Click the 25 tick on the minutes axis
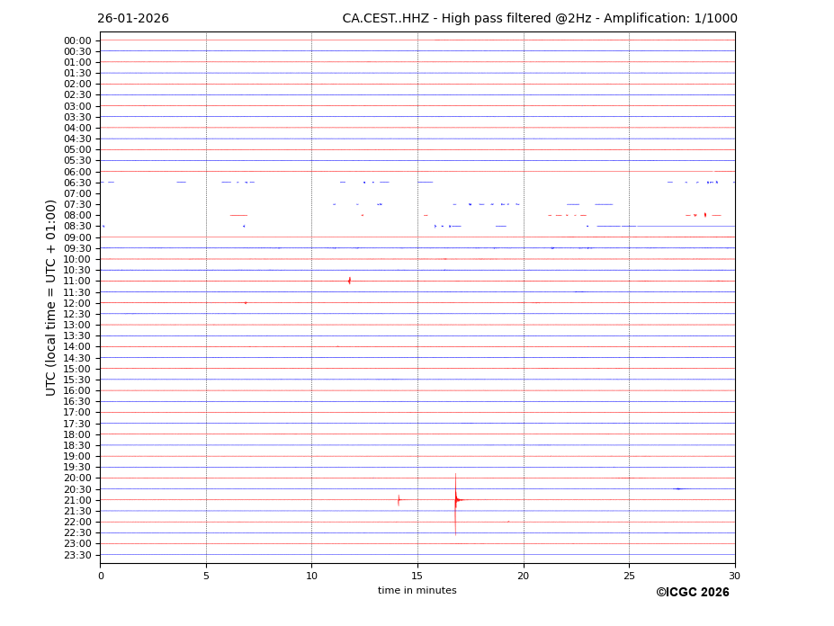The image size is (834, 626). (x=629, y=576)
